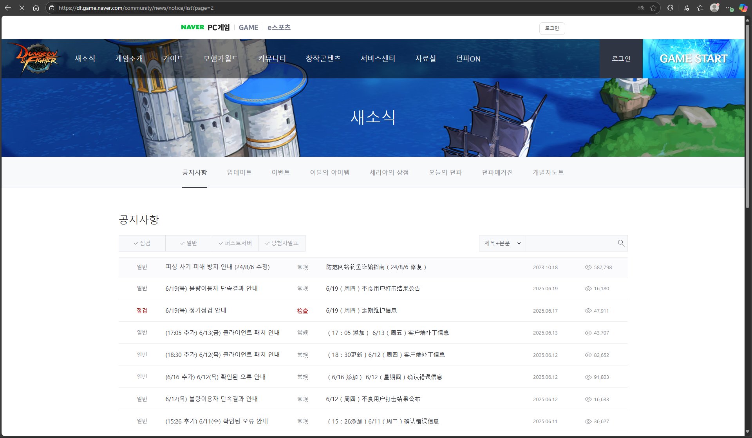Image resolution: width=752 pixels, height=438 pixels.
Task: Switch to the 업데이트 tab
Action: pos(239,172)
